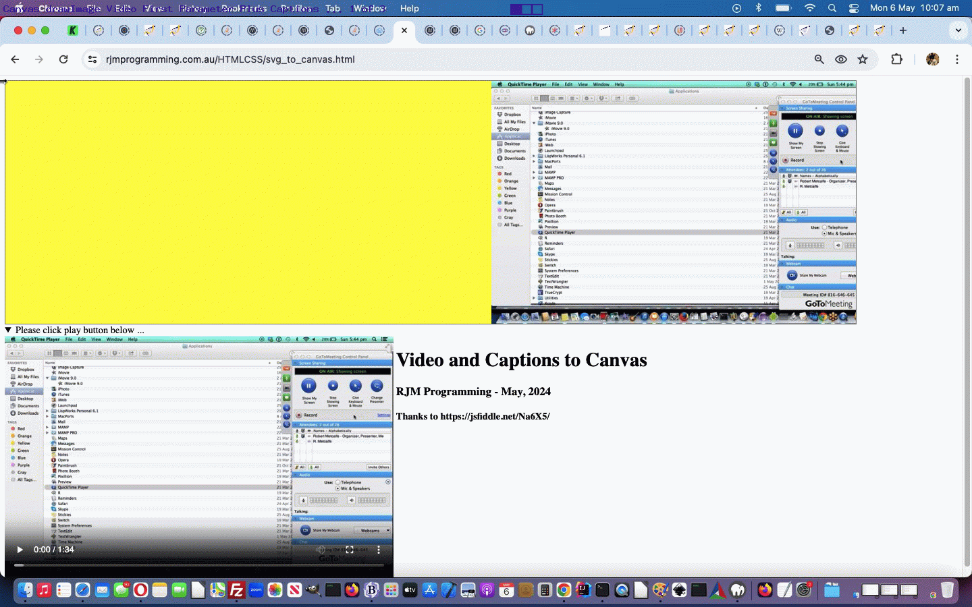Click the Spotlight search icon in menu bar
The width and height of the screenshot is (972, 607).
coord(832,8)
